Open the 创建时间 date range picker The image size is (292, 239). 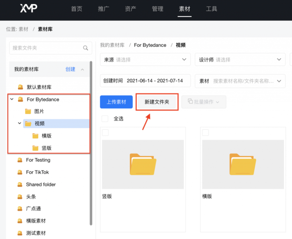145,81
